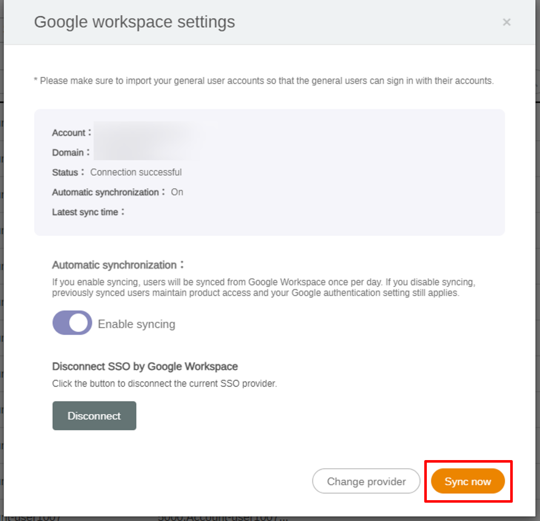Click the Change provider button
This screenshot has height=521, width=540.
[x=366, y=481]
